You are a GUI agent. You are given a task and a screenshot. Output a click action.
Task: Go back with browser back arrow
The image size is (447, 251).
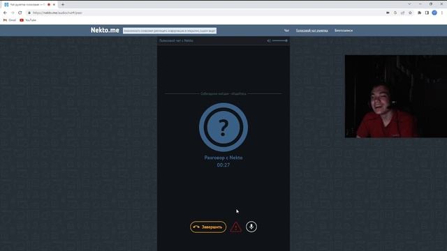pyautogui.click(x=5, y=13)
